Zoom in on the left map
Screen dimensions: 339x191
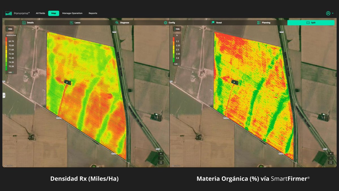(161, 154)
